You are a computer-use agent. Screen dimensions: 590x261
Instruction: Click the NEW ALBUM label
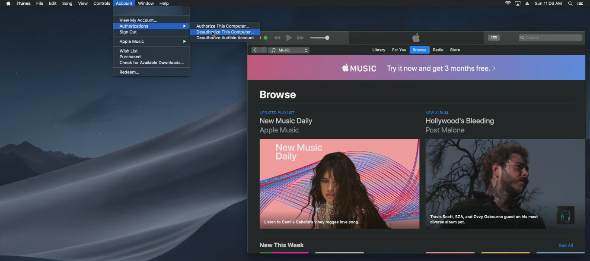[437, 113]
